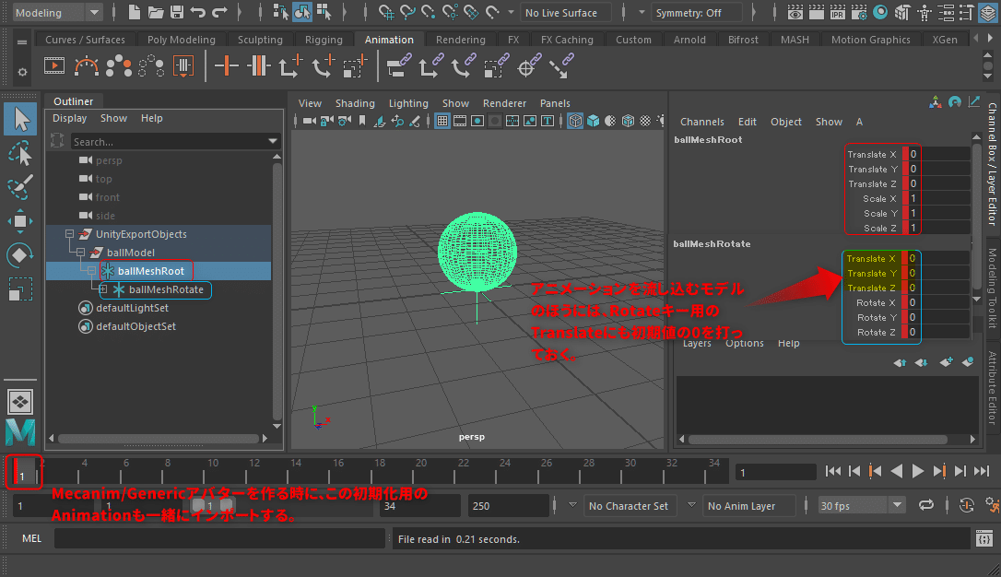Click the range slider left handle
The width and height of the screenshot is (1001, 577).
pyautogui.click(x=198, y=505)
